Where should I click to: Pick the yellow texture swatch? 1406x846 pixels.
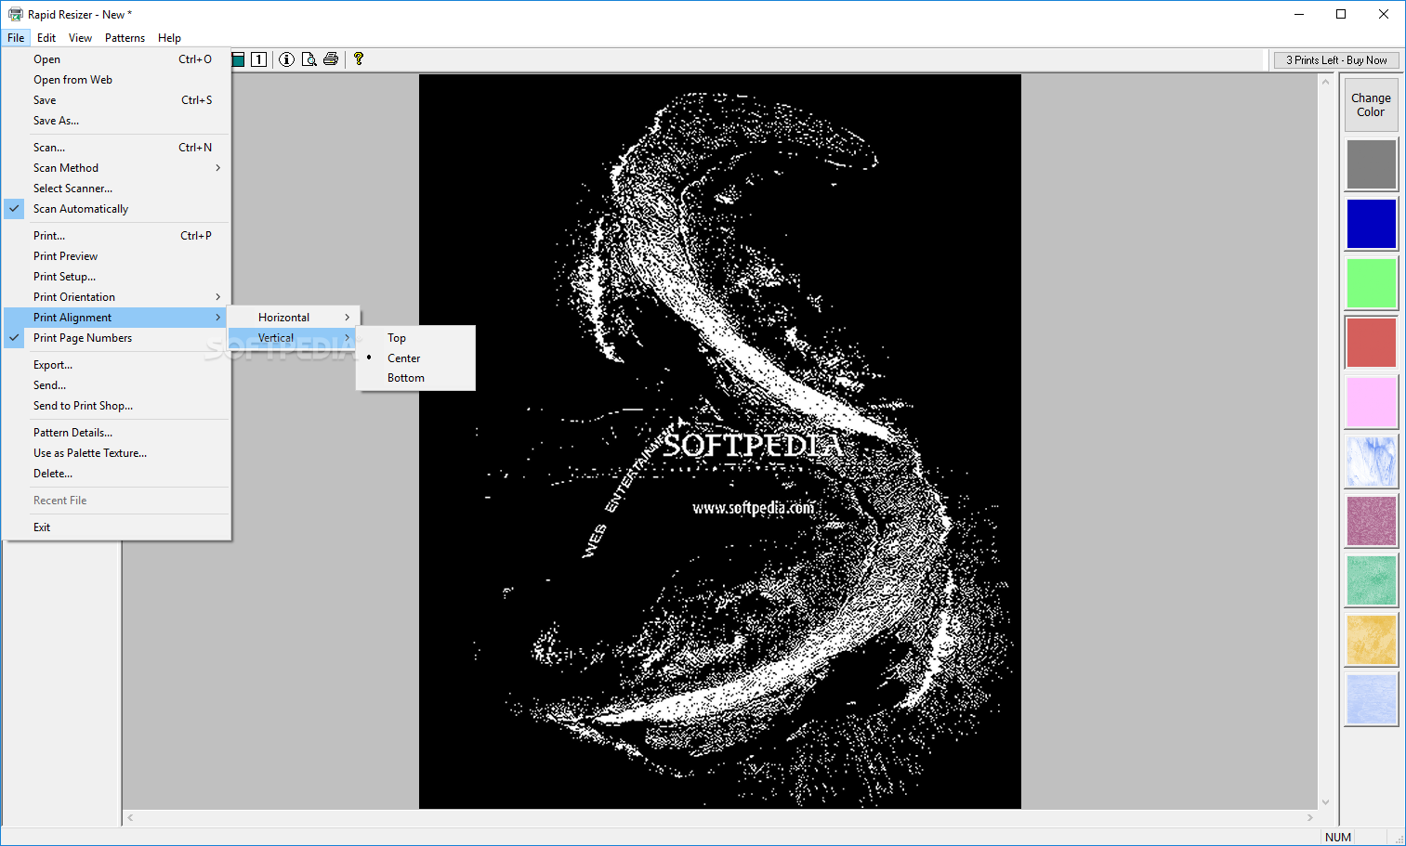click(x=1371, y=640)
